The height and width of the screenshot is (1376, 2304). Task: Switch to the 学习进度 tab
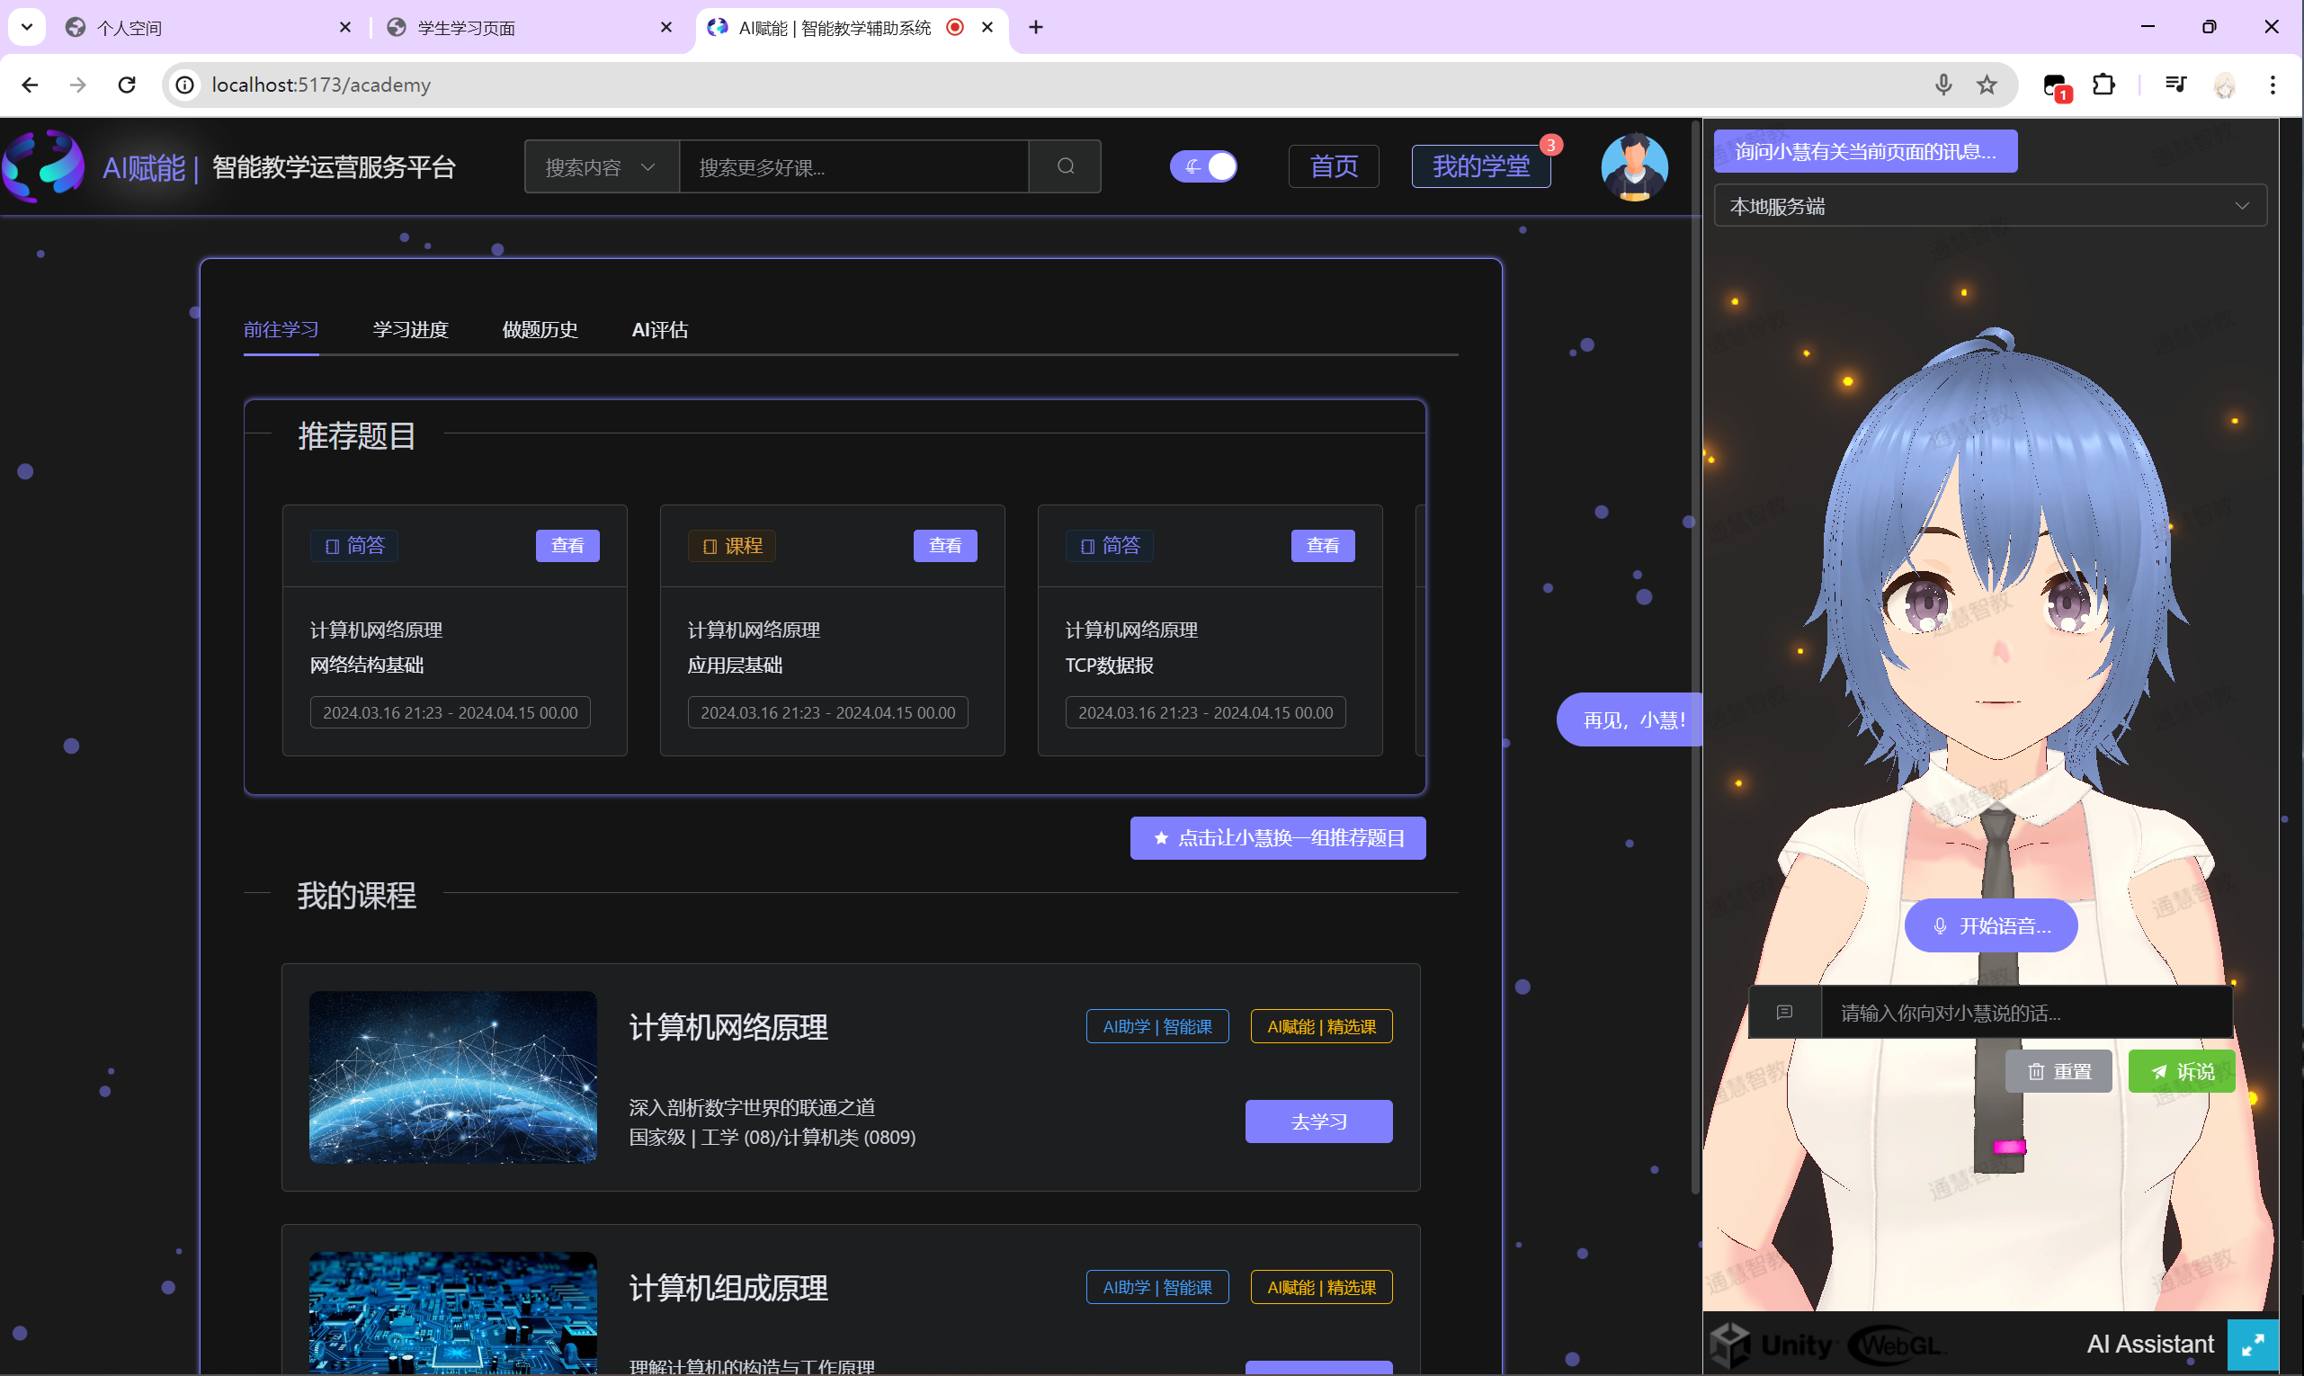[410, 329]
